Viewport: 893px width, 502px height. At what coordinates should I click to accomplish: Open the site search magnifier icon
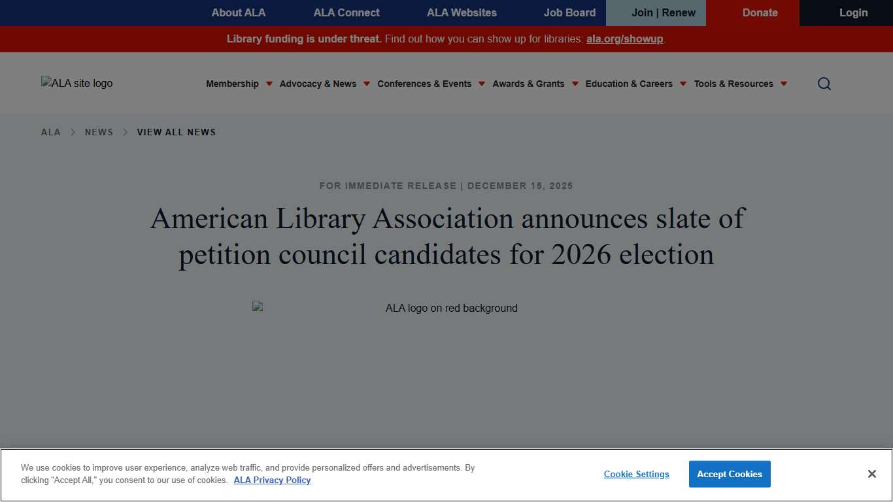(824, 84)
